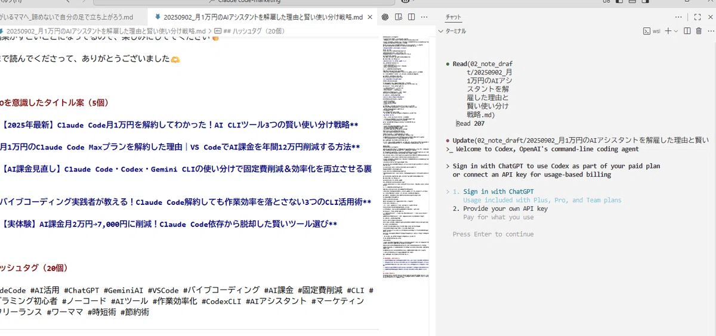This screenshot has height=336, width=716.
Task: Maximize the chat panel size
Action: 698,17
